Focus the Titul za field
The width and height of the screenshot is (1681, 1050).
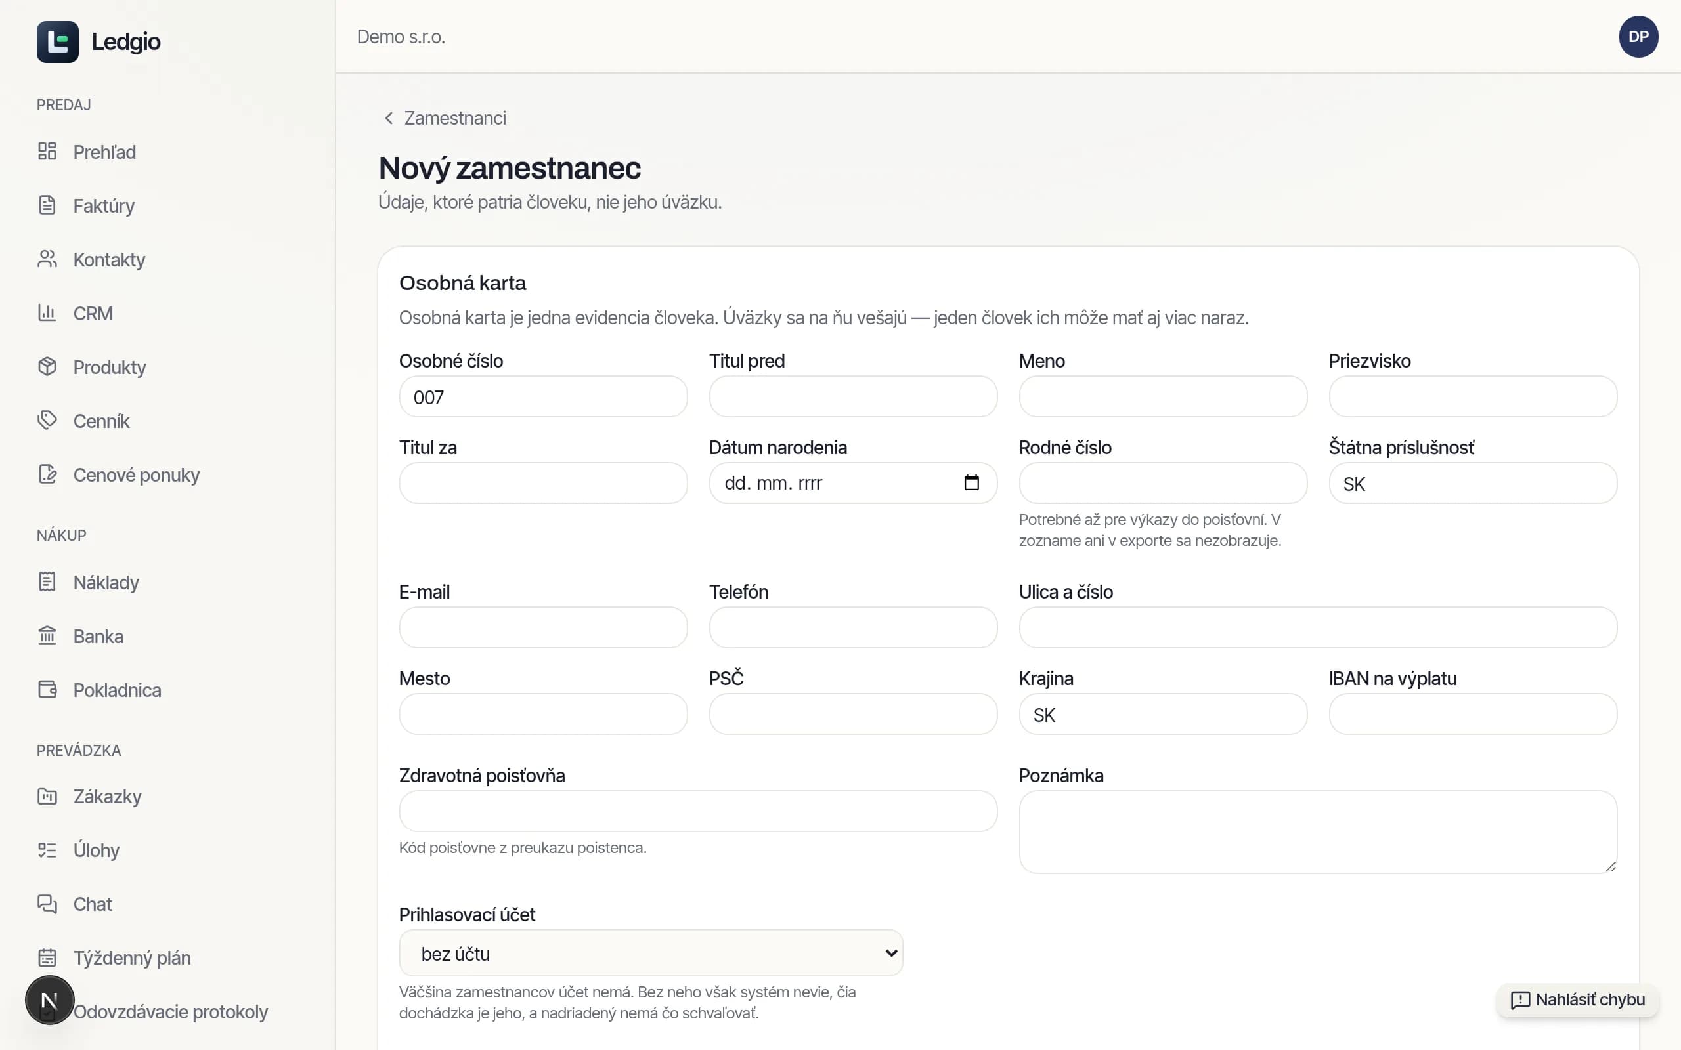543,484
